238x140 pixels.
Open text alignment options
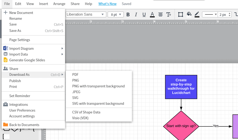point(160,14)
